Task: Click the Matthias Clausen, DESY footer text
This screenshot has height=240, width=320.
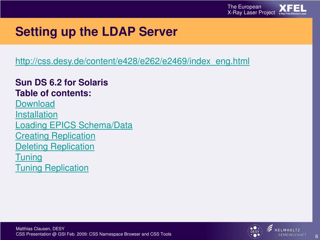Action: (40, 228)
